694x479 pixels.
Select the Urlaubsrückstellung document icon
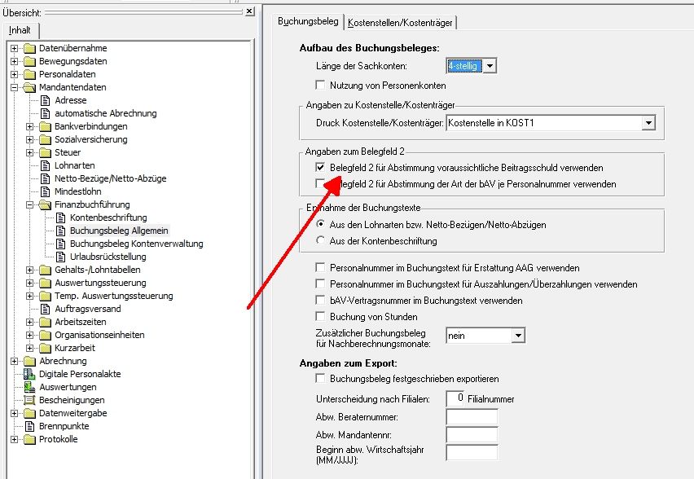(61, 257)
